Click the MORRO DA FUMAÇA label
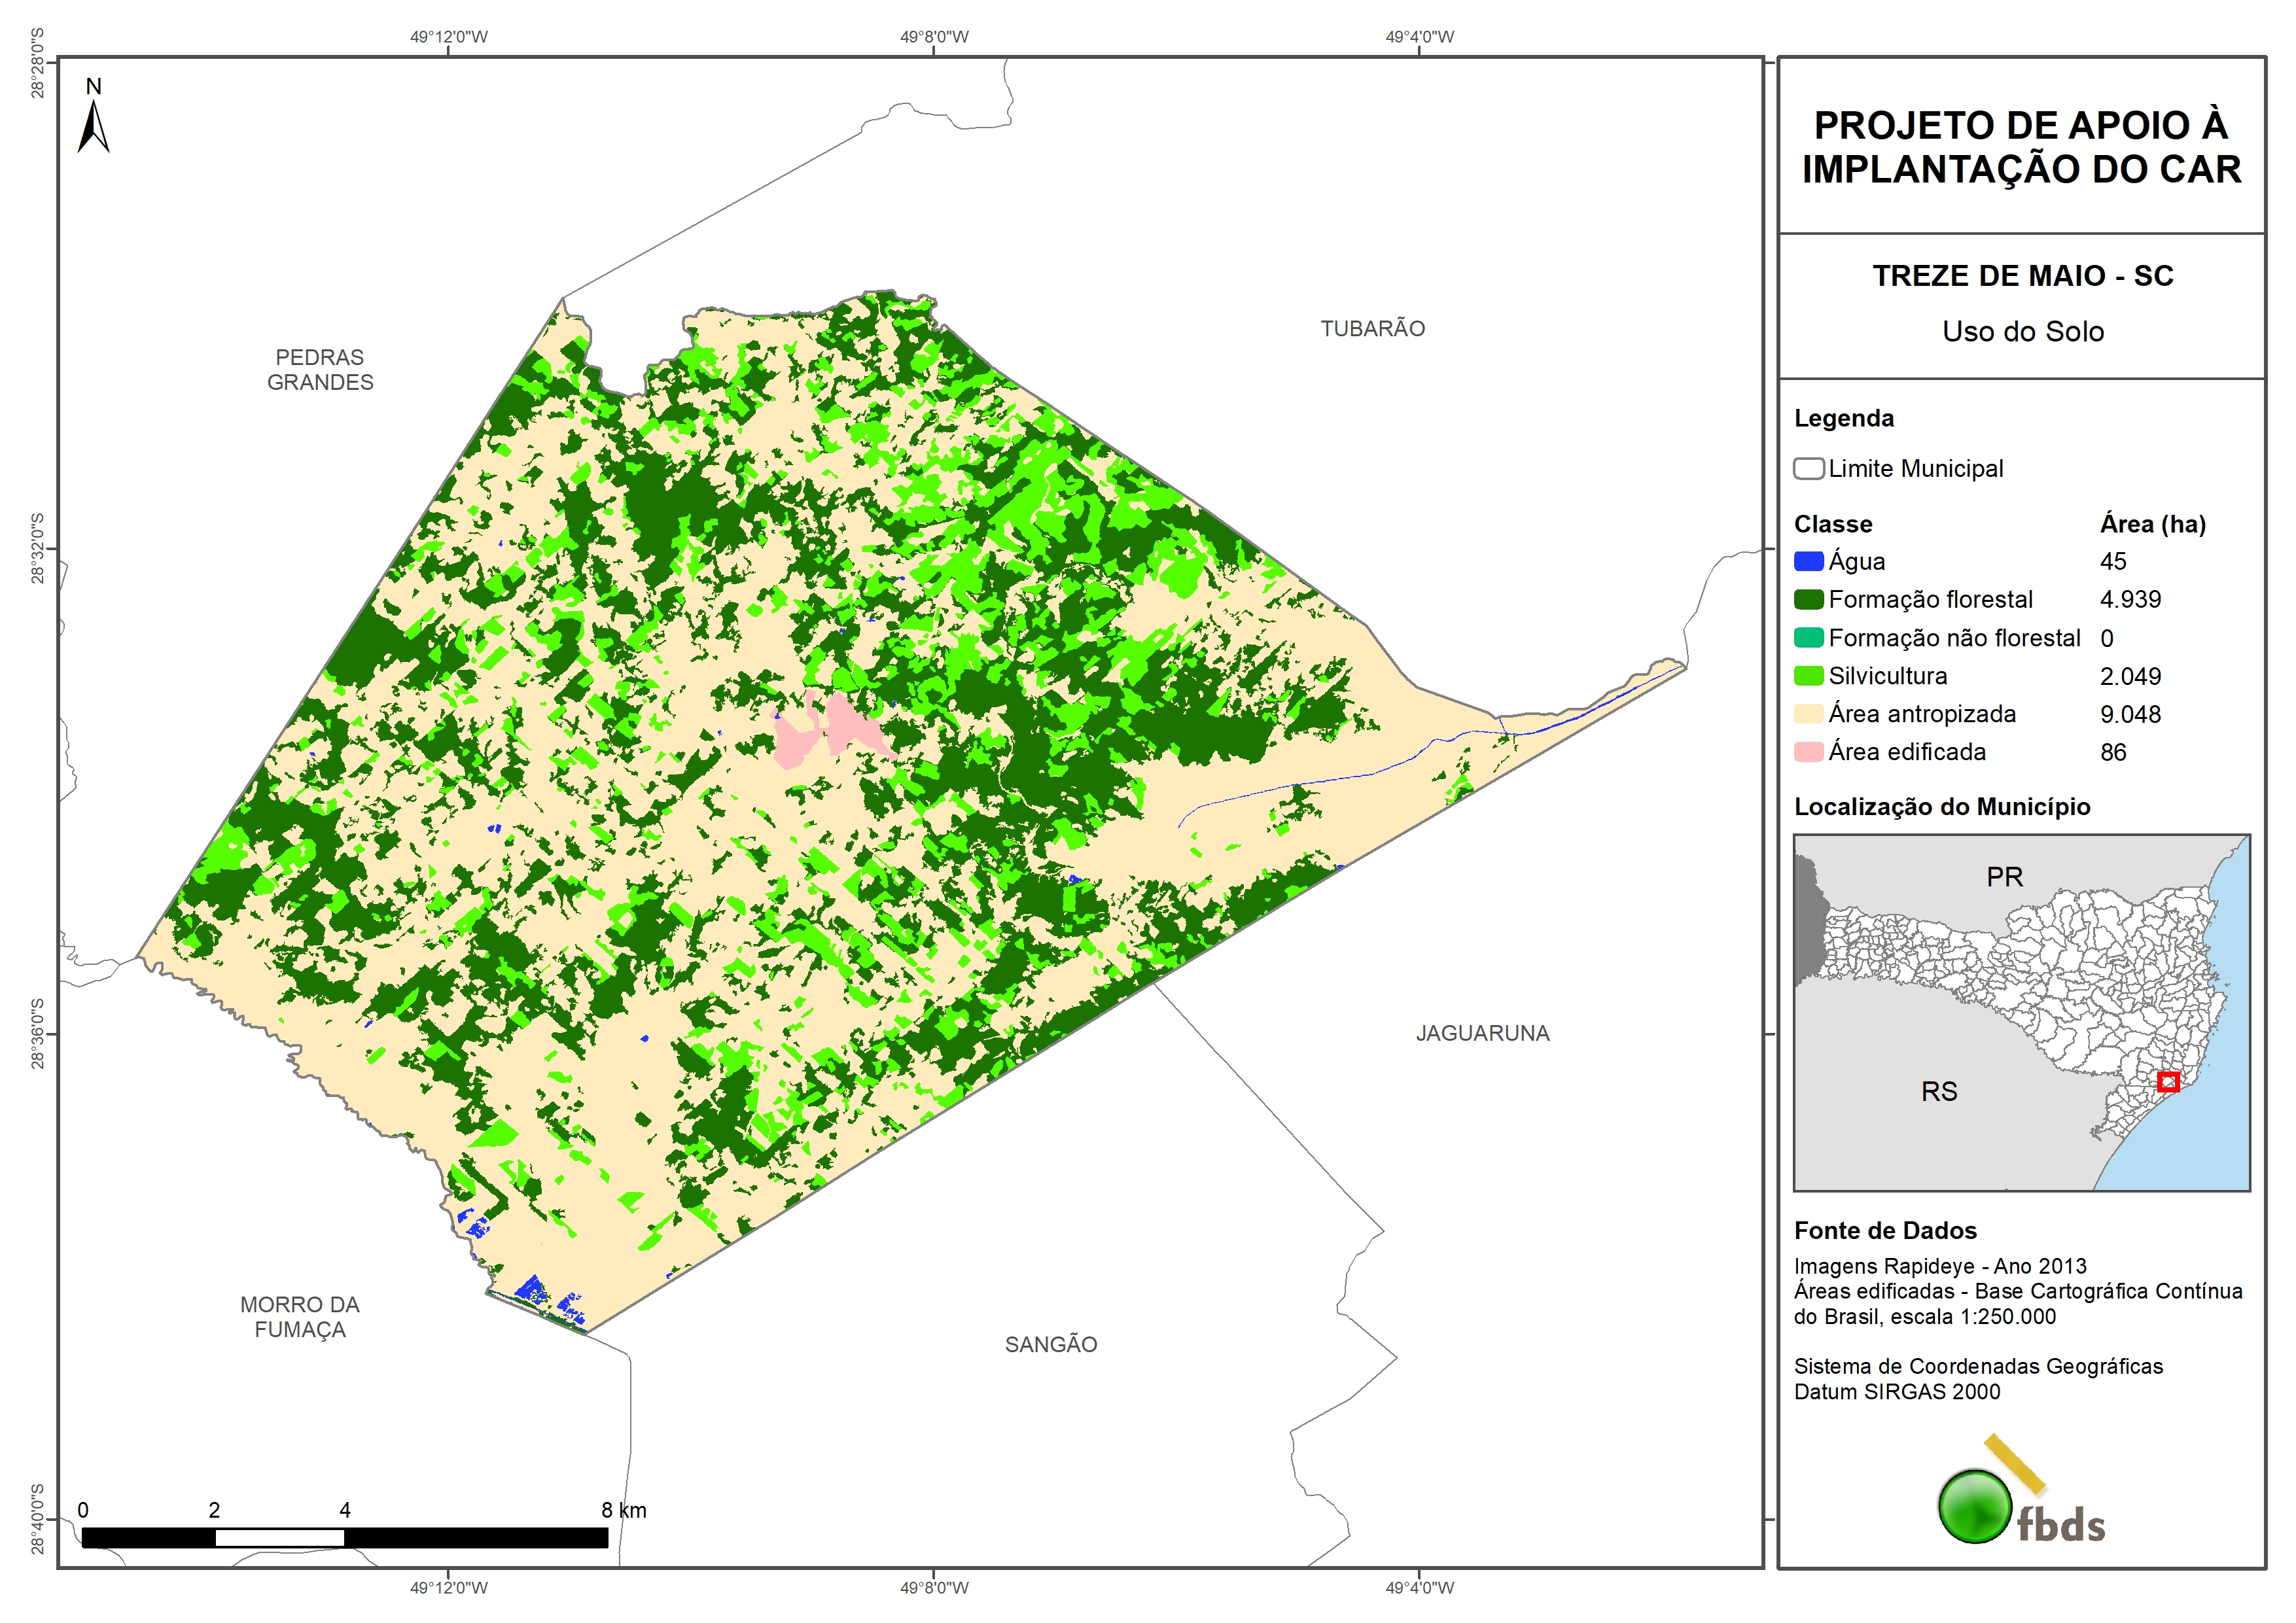 pos(300,1317)
